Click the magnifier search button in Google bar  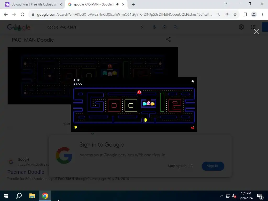[x=175, y=27]
